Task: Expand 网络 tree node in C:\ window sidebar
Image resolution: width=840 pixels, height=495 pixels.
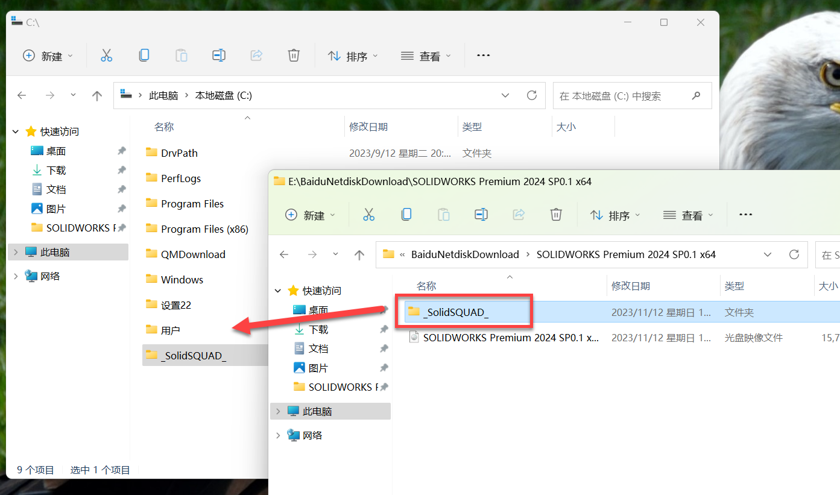Action: [x=16, y=276]
